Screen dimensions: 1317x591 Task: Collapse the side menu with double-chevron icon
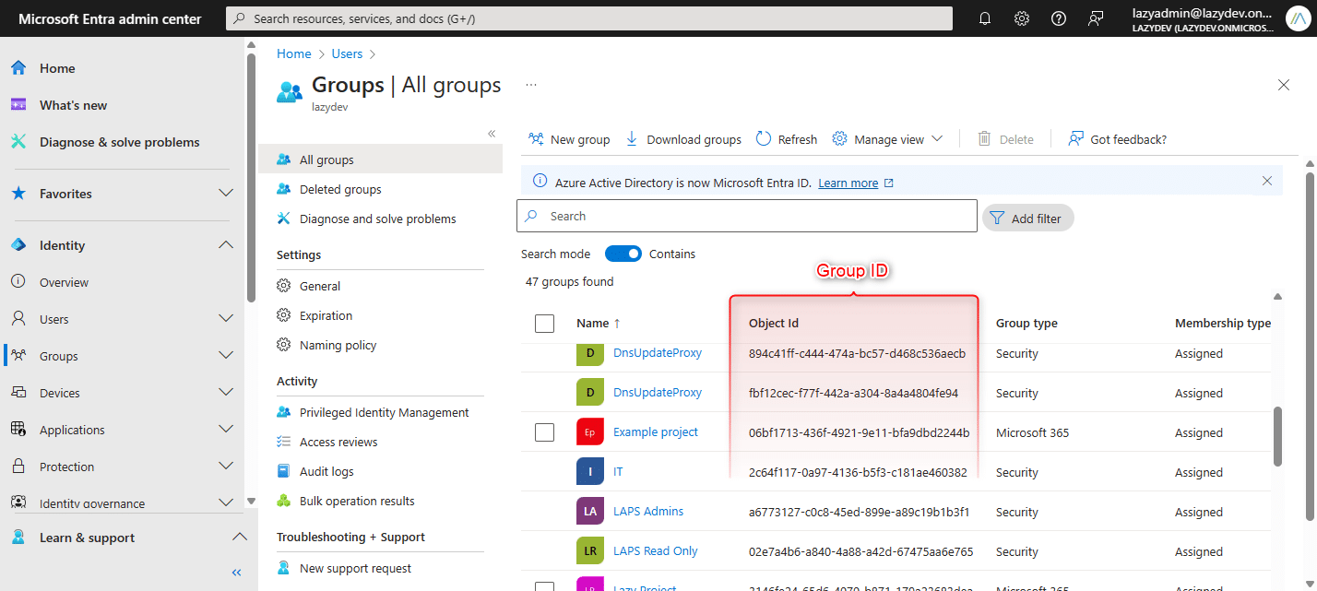pyautogui.click(x=492, y=134)
